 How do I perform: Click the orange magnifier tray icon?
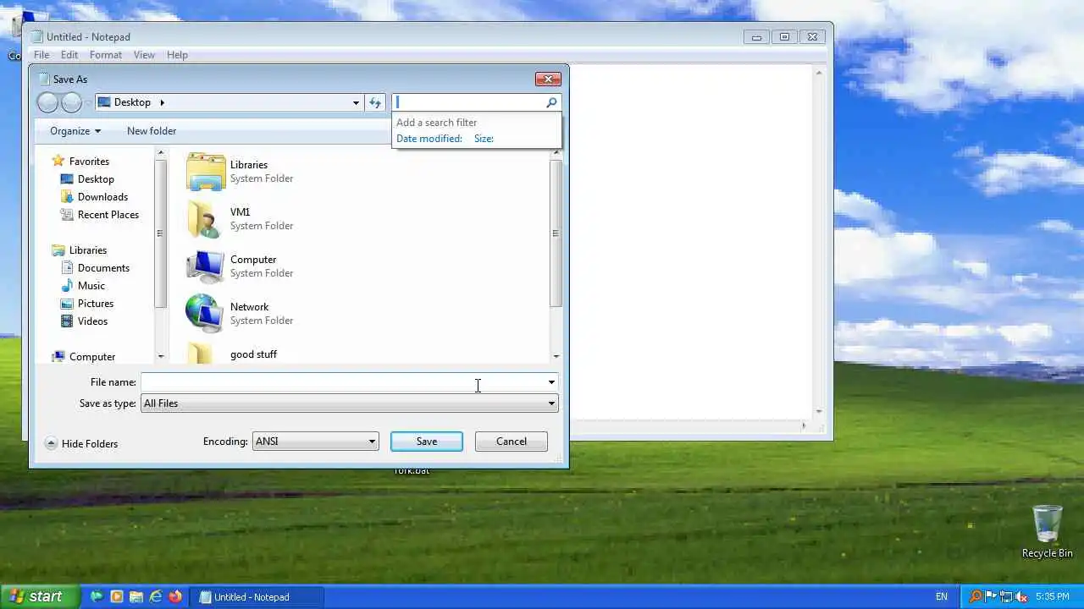(976, 596)
